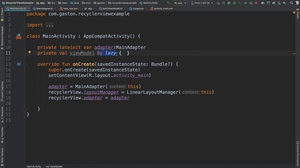Click the yellow warning stripe mark beside line 11
This screenshot has height=168, width=300.
294,54
